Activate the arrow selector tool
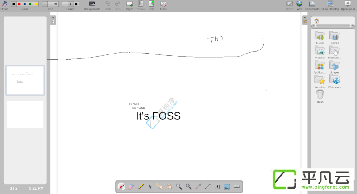 [x=150, y=187]
